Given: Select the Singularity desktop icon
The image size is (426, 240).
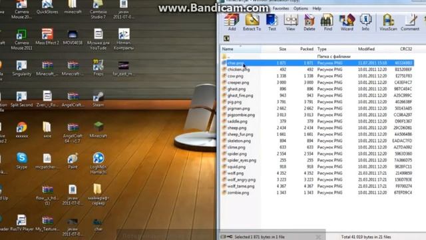Looking at the screenshot, I should point(22,68).
